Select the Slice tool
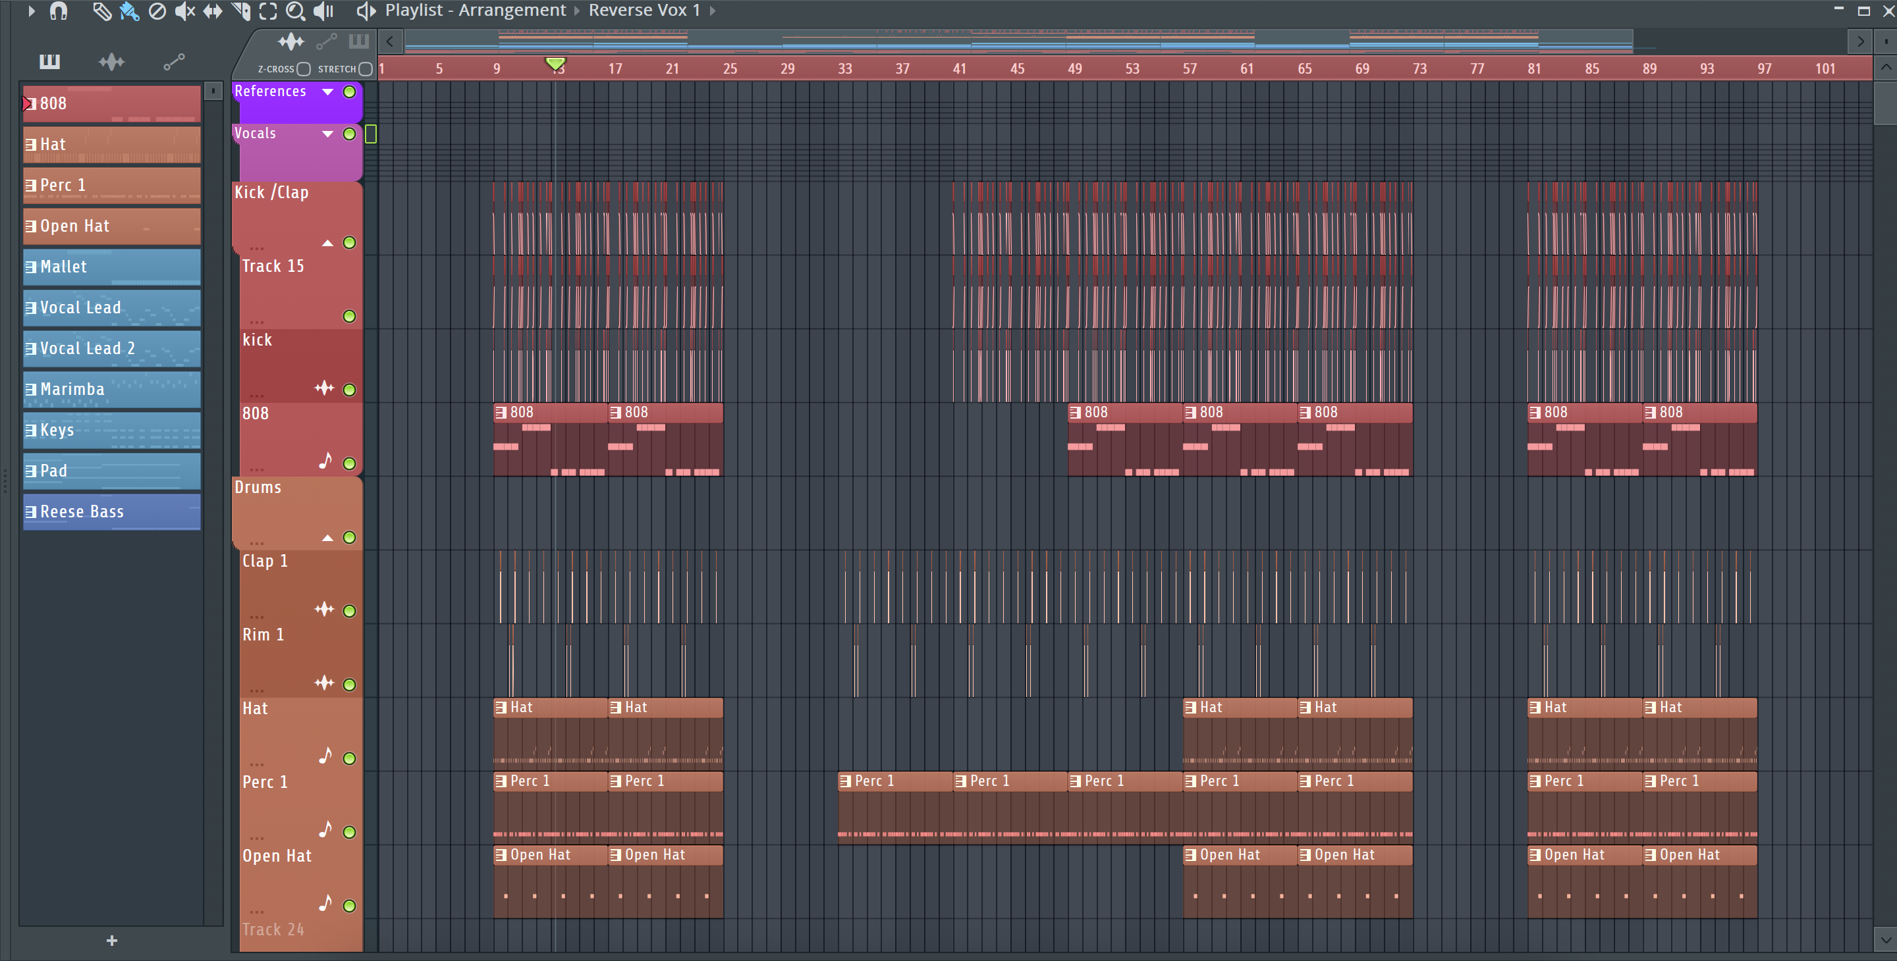Viewport: 1897px width, 961px height. 241,11
